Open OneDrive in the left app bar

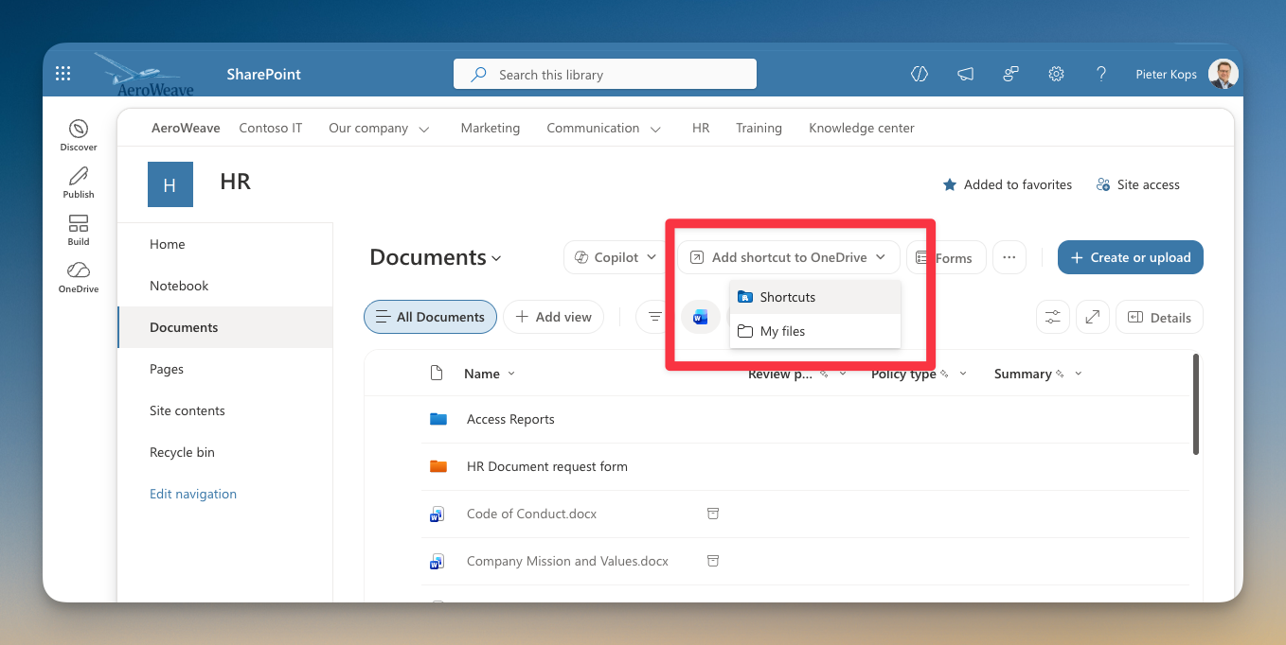tap(79, 277)
